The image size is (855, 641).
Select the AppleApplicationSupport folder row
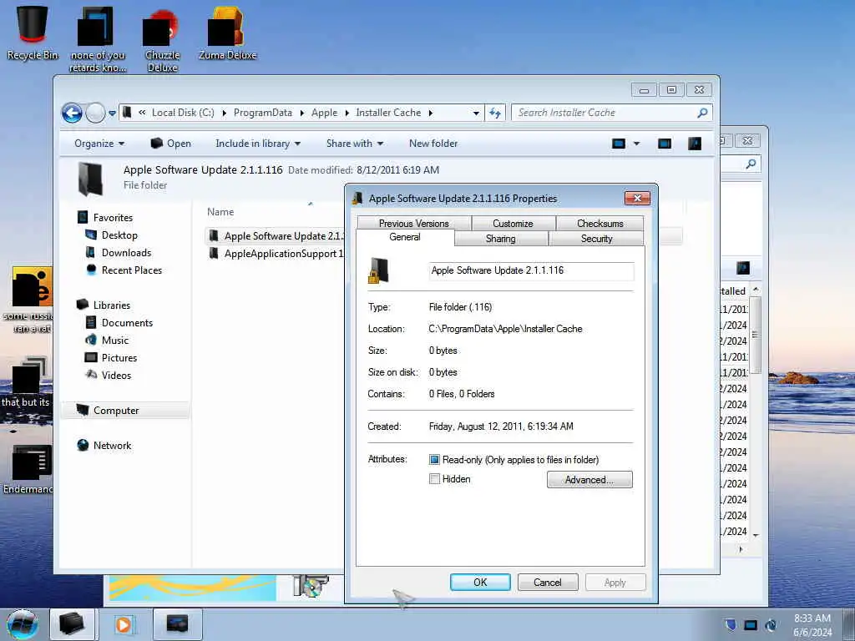point(276,254)
